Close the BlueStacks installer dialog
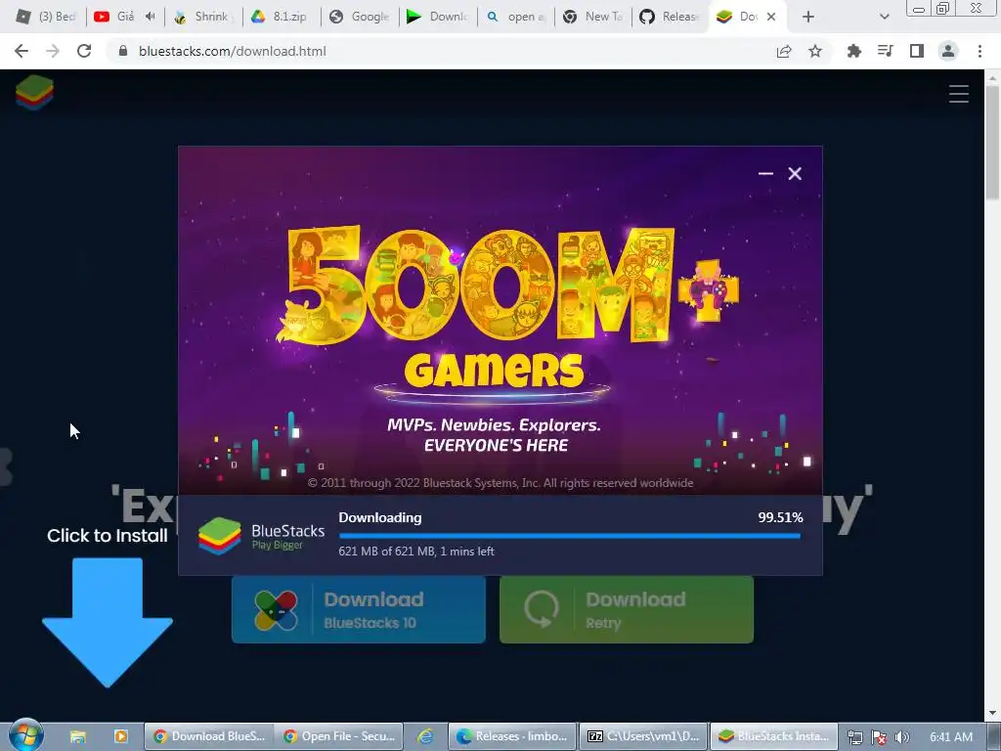 pyautogui.click(x=795, y=174)
